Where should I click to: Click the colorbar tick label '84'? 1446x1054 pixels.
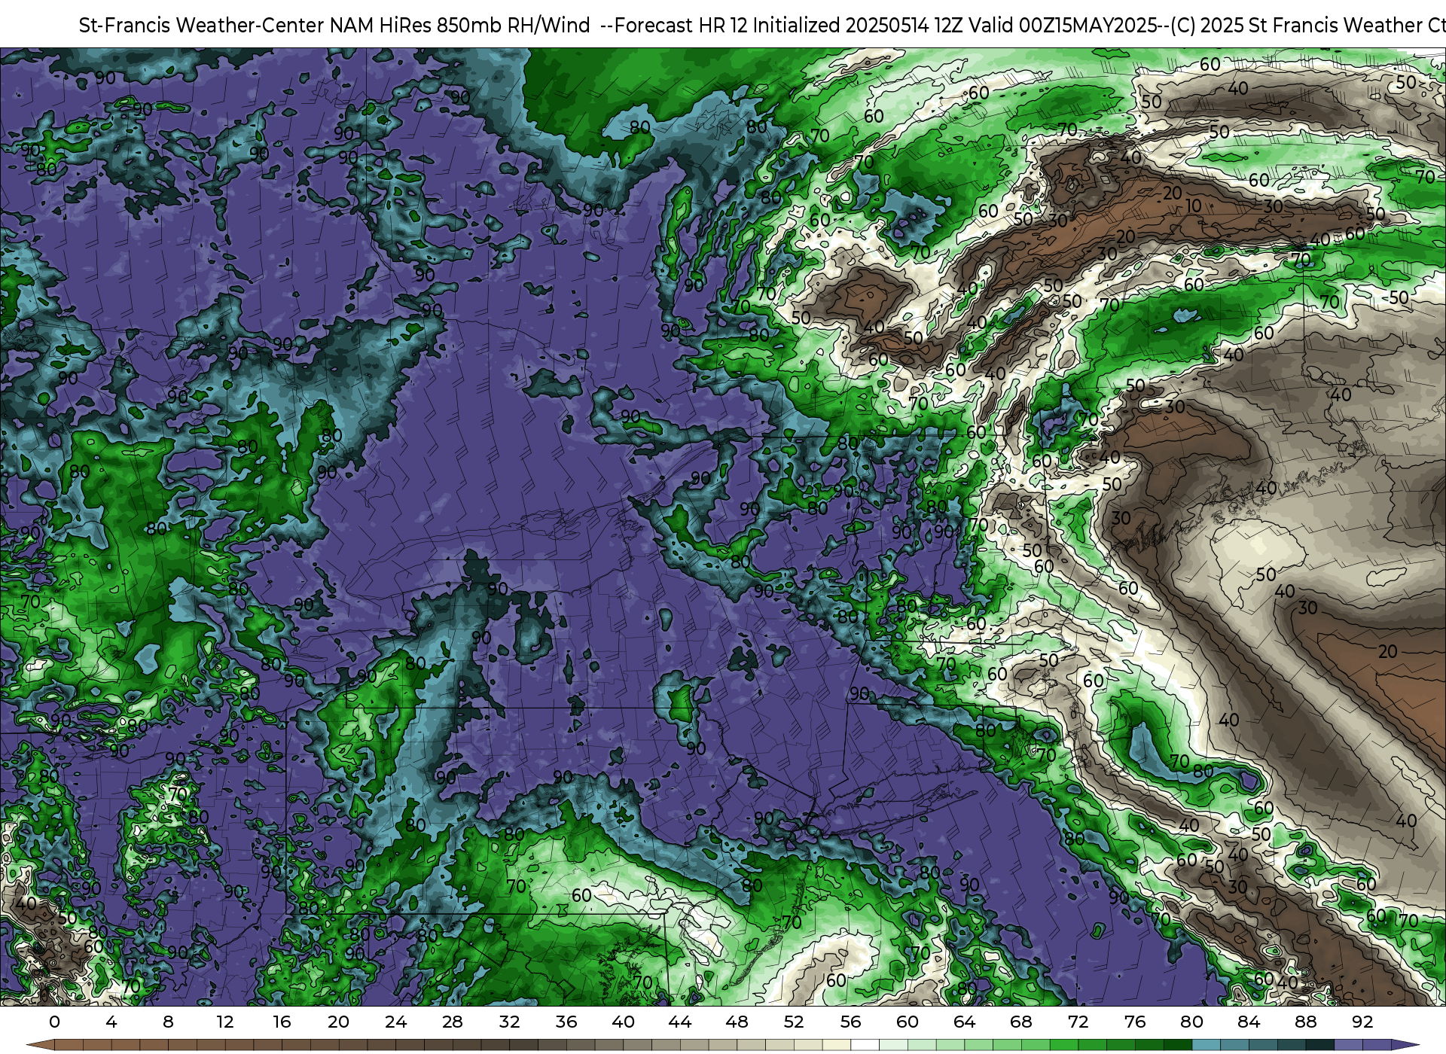[1249, 1022]
